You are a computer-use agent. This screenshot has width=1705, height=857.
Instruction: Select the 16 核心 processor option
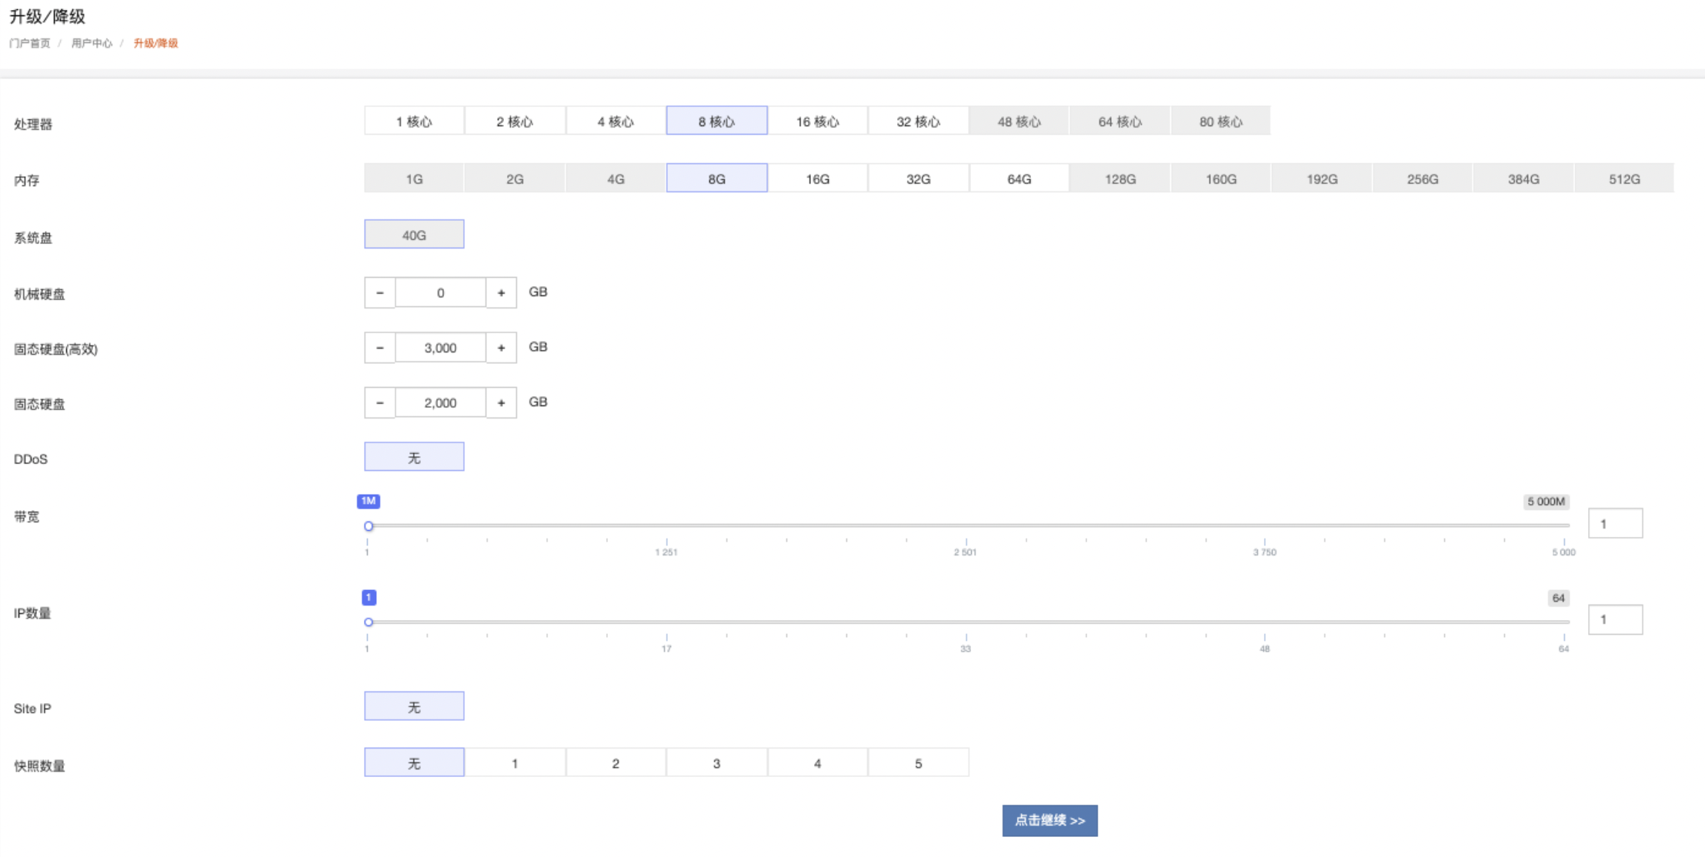817,121
